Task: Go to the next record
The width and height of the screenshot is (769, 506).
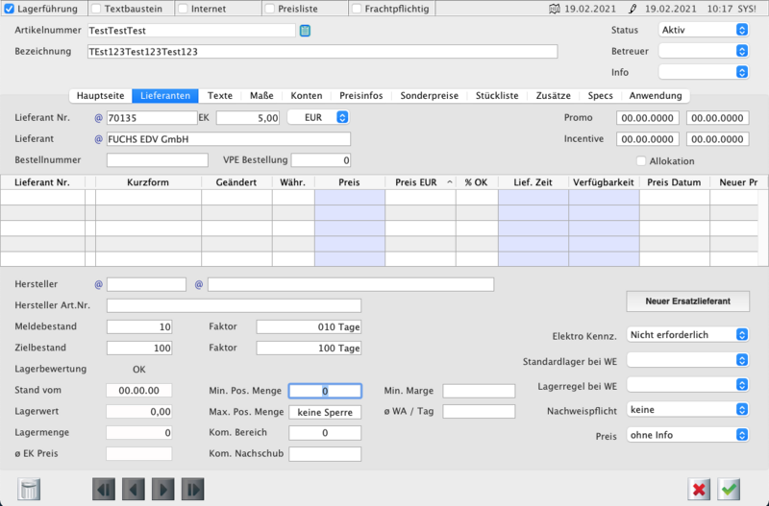Action: [163, 489]
